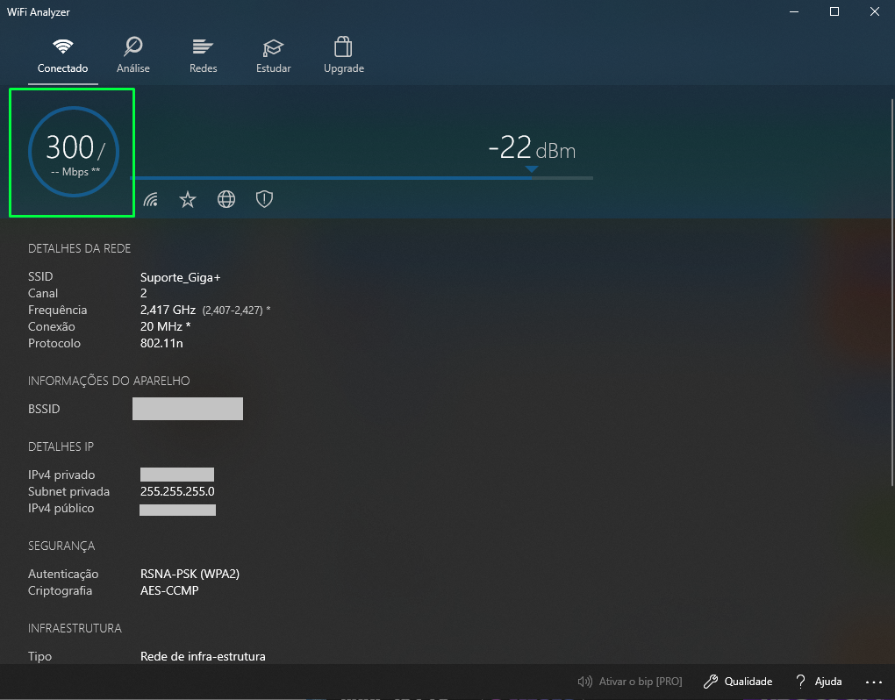Image resolution: width=895 pixels, height=700 pixels.
Task: Enable the Ativar o bip [PRO] sound
Action: pyautogui.click(x=629, y=682)
